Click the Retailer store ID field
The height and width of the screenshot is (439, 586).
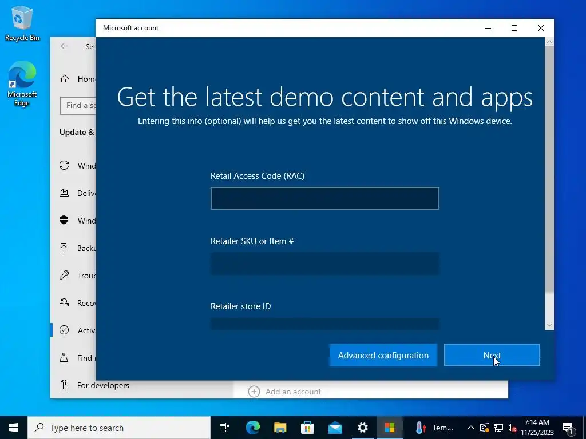(x=325, y=324)
